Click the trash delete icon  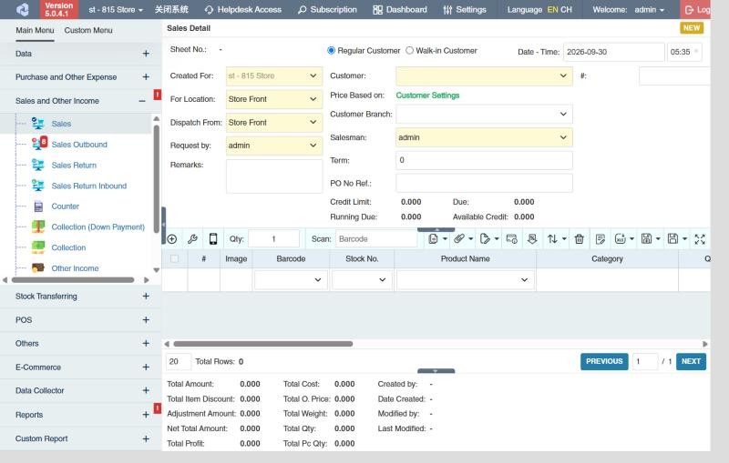coord(579,239)
